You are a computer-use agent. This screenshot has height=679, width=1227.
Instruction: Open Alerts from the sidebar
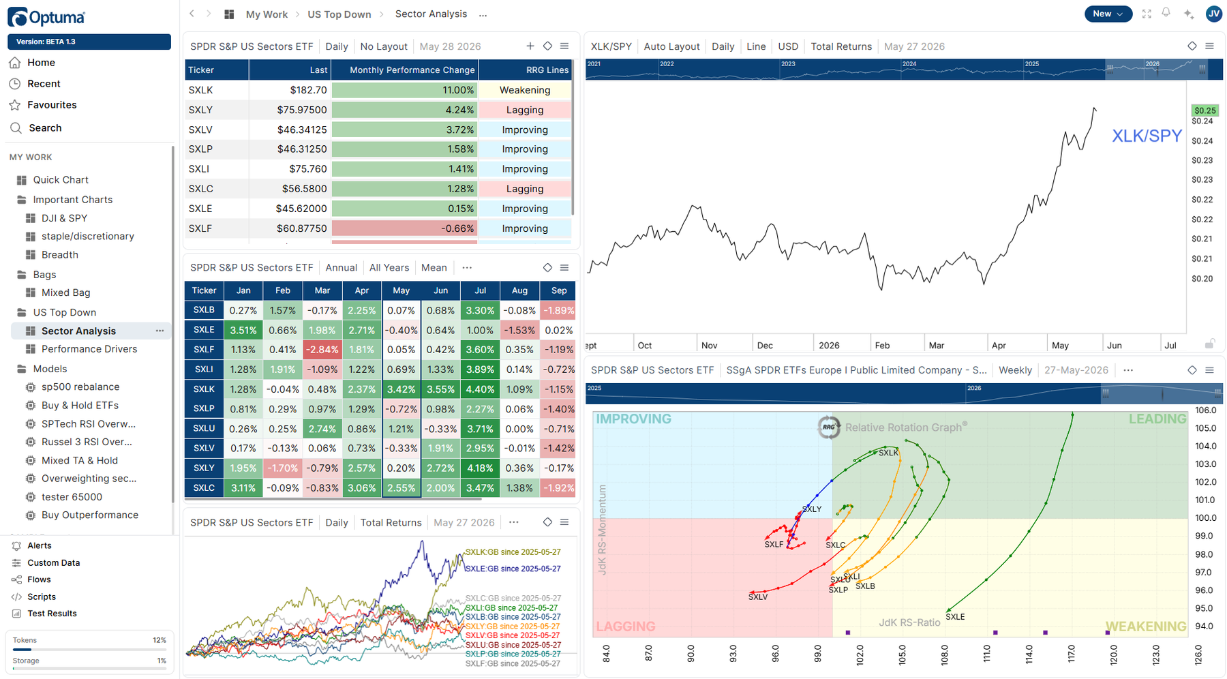(x=40, y=545)
